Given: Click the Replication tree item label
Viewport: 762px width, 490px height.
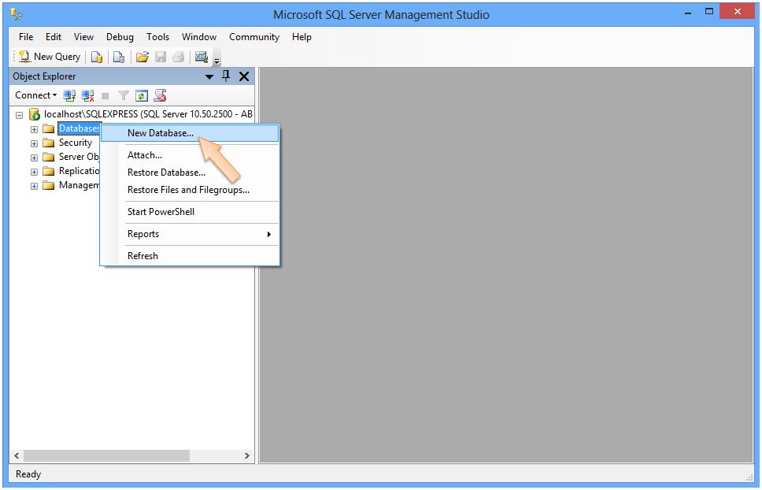Looking at the screenshot, I should pyautogui.click(x=79, y=171).
